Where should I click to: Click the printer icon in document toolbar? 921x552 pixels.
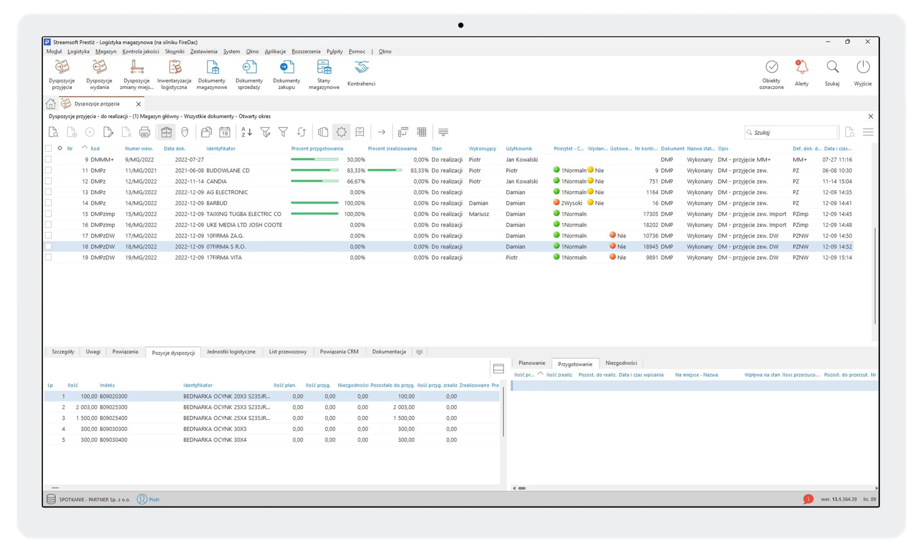[144, 132]
